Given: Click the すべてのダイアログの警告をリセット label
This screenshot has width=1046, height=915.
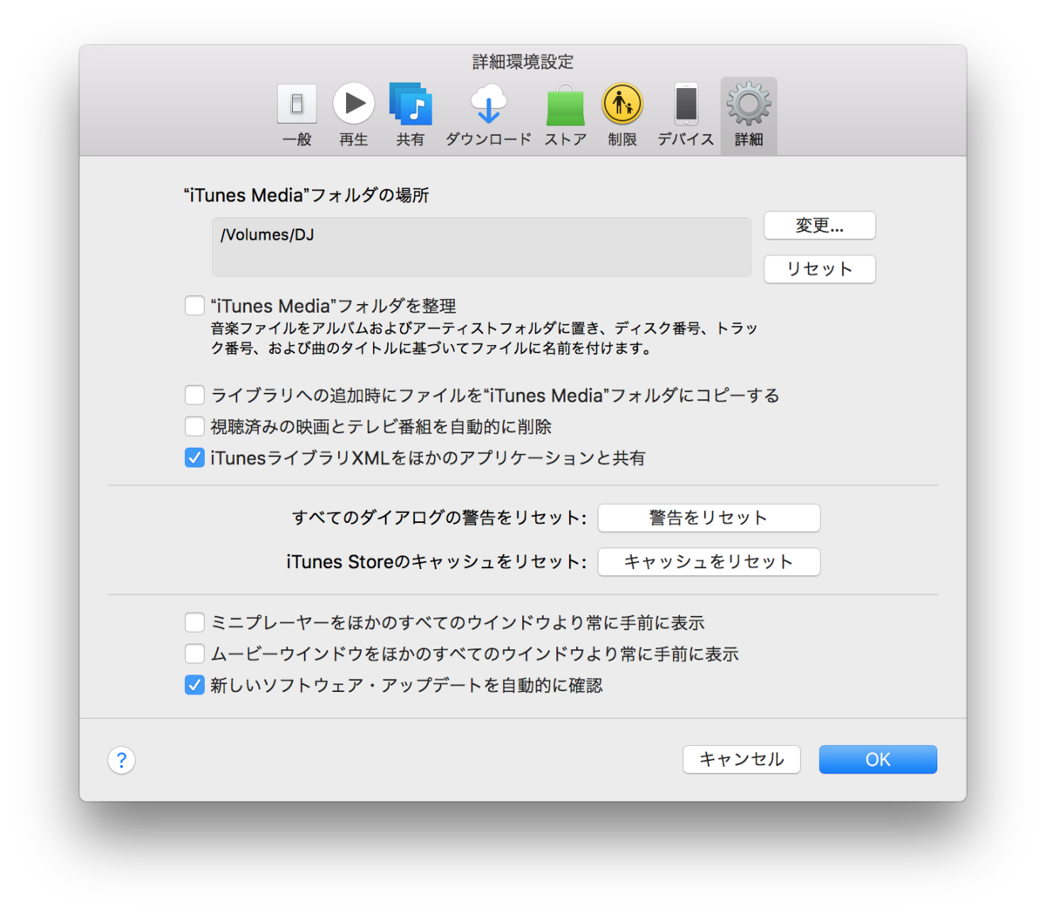Looking at the screenshot, I should tap(439, 518).
